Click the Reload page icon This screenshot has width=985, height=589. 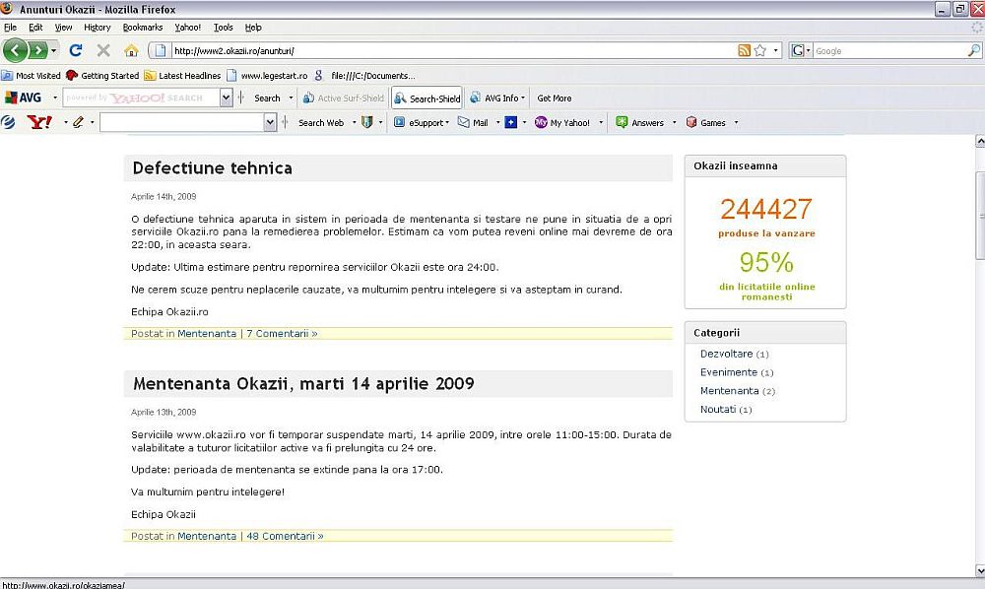click(x=76, y=50)
